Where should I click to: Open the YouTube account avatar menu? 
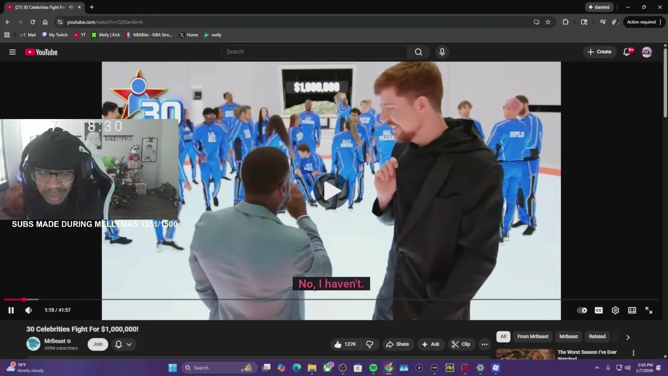point(647,52)
